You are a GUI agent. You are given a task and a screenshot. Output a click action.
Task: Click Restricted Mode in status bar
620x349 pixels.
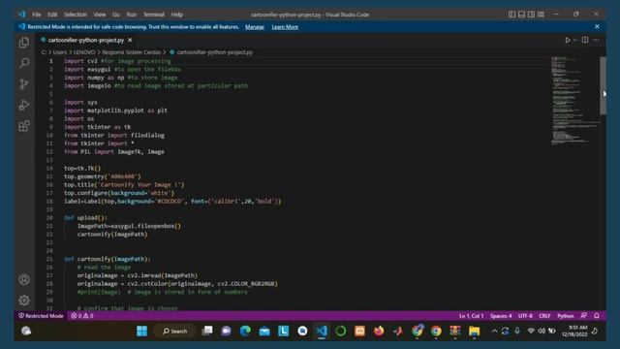(41, 316)
